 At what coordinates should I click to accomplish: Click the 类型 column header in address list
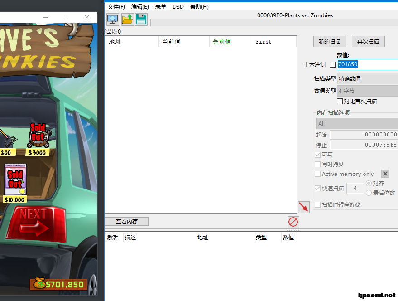[268, 238]
